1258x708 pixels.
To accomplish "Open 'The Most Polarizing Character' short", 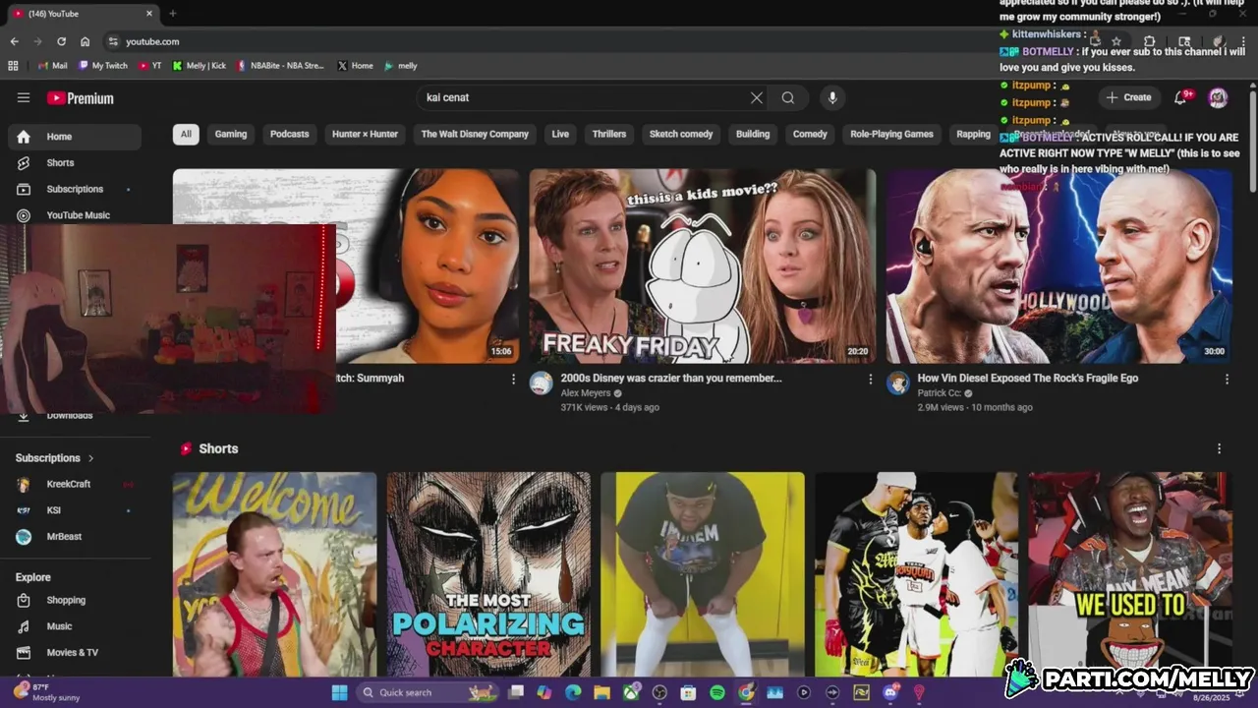I will tap(488, 574).
